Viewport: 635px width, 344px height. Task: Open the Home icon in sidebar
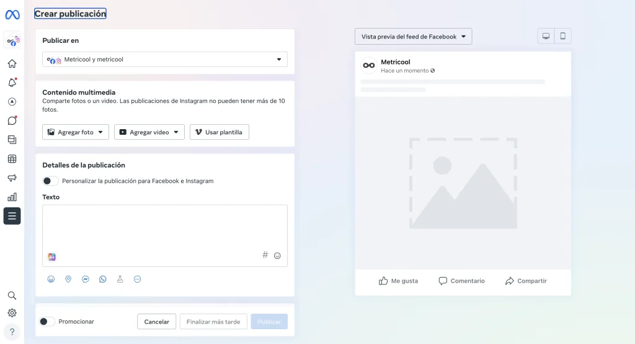[12, 64]
